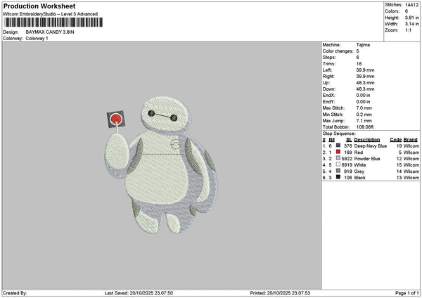The height and width of the screenshot is (298, 422).
Task: Click the 'Production Worksheet' heading
Action: pos(39,6)
